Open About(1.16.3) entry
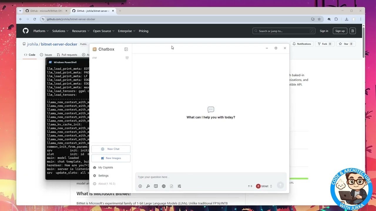The image size is (376, 211). pyautogui.click(x=104, y=184)
